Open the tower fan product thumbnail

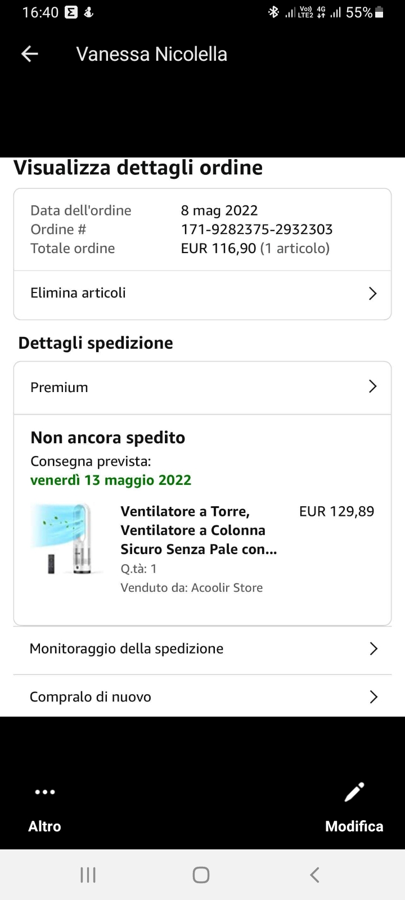[66, 539]
